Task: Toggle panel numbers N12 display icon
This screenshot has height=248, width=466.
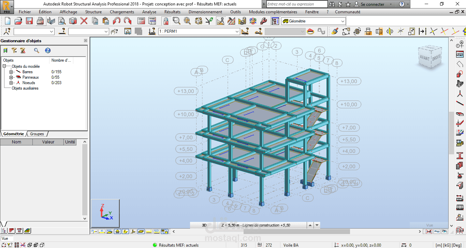Action: [x=110, y=231]
